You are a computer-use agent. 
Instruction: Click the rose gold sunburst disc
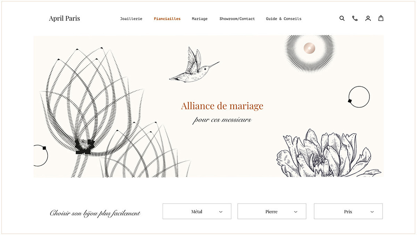[310, 49]
